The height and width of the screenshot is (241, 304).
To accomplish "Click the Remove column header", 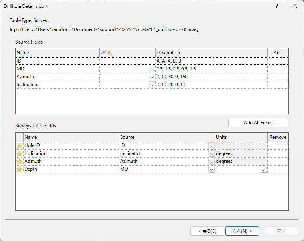I will pyautogui.click(x=278, y=137).
